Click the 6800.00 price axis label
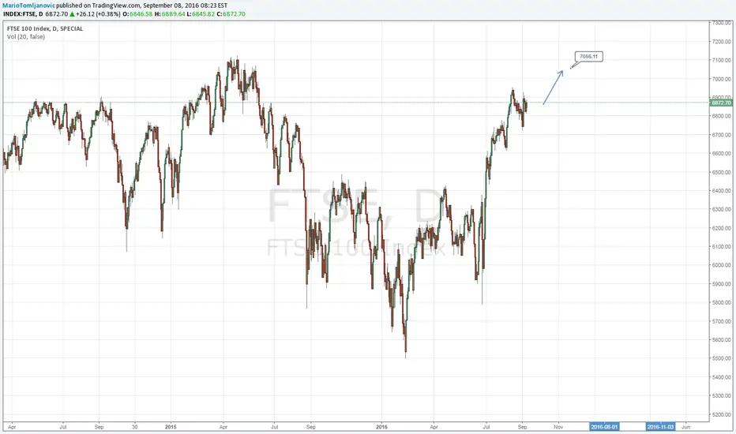Viewport: 736px width, 434px height. tap(722, 116)
